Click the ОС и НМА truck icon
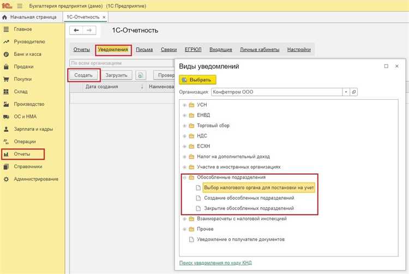Image resolution: width=409 pixels, height=274 pixels. [6, 117]
